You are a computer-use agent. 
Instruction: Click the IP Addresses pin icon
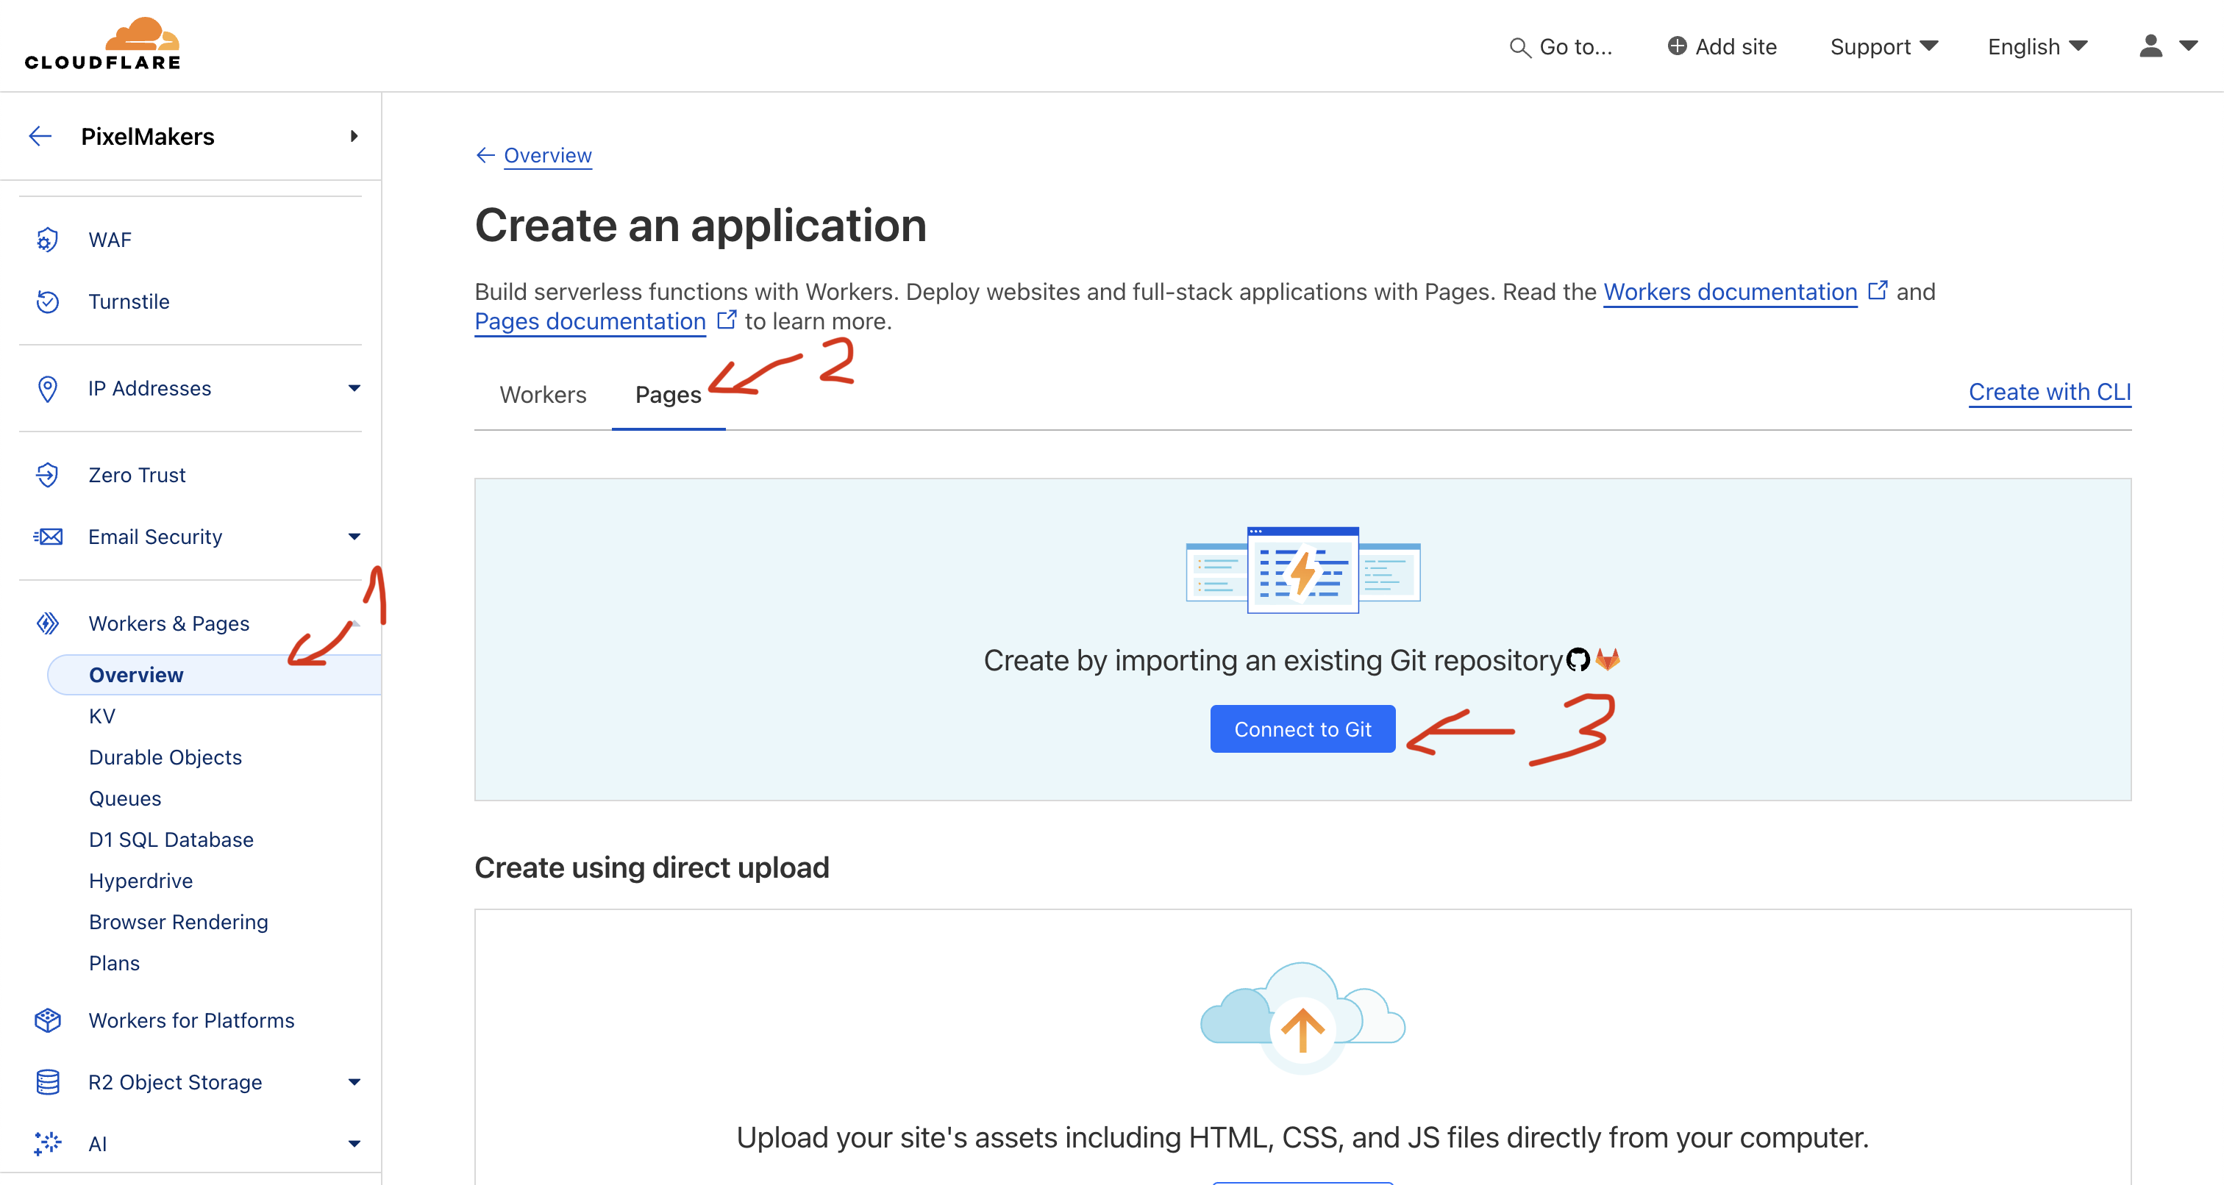pos(48,388)
